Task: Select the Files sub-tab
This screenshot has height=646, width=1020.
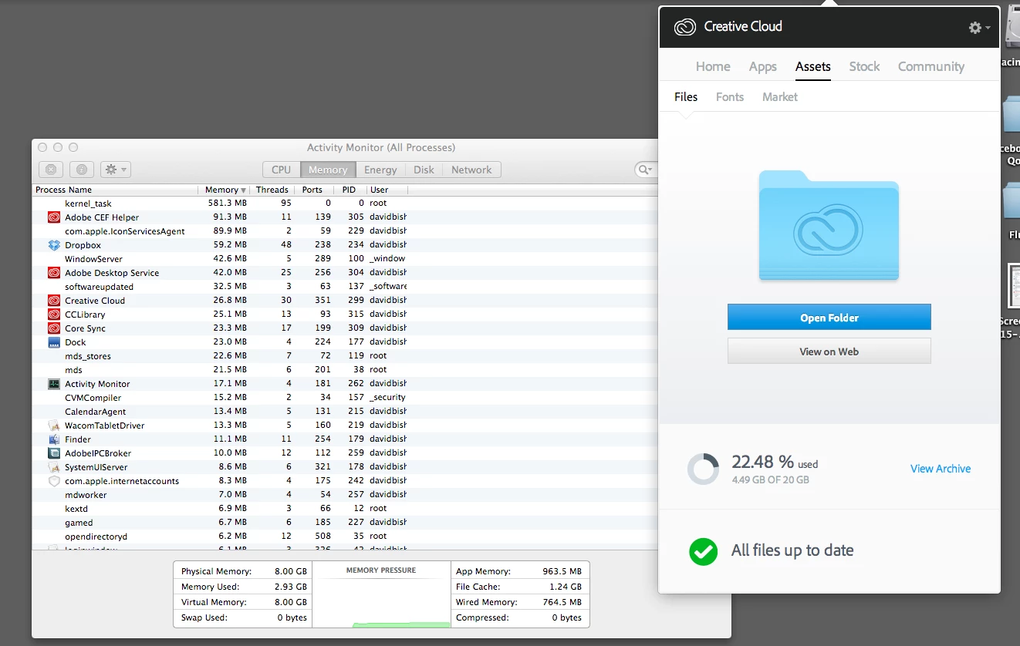Action: [x=686, y=96]
